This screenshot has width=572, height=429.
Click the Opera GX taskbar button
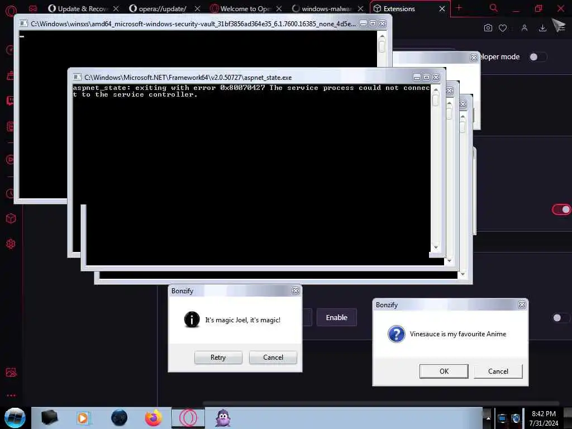tap(188, 418)
